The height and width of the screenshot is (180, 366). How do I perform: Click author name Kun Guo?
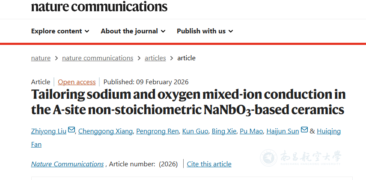[195, 131]
